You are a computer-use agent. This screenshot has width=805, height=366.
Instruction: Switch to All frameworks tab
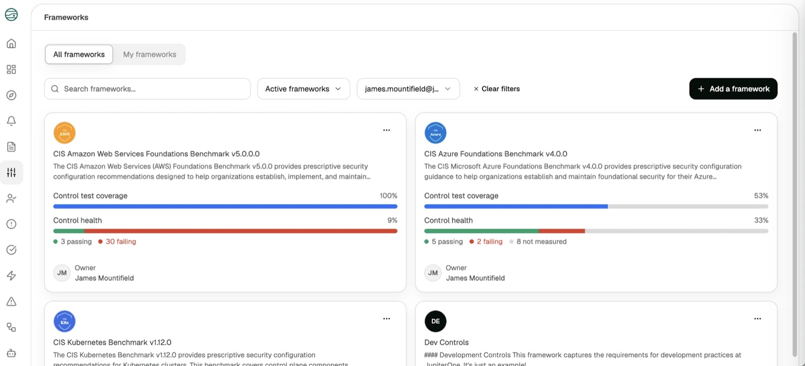79,54
